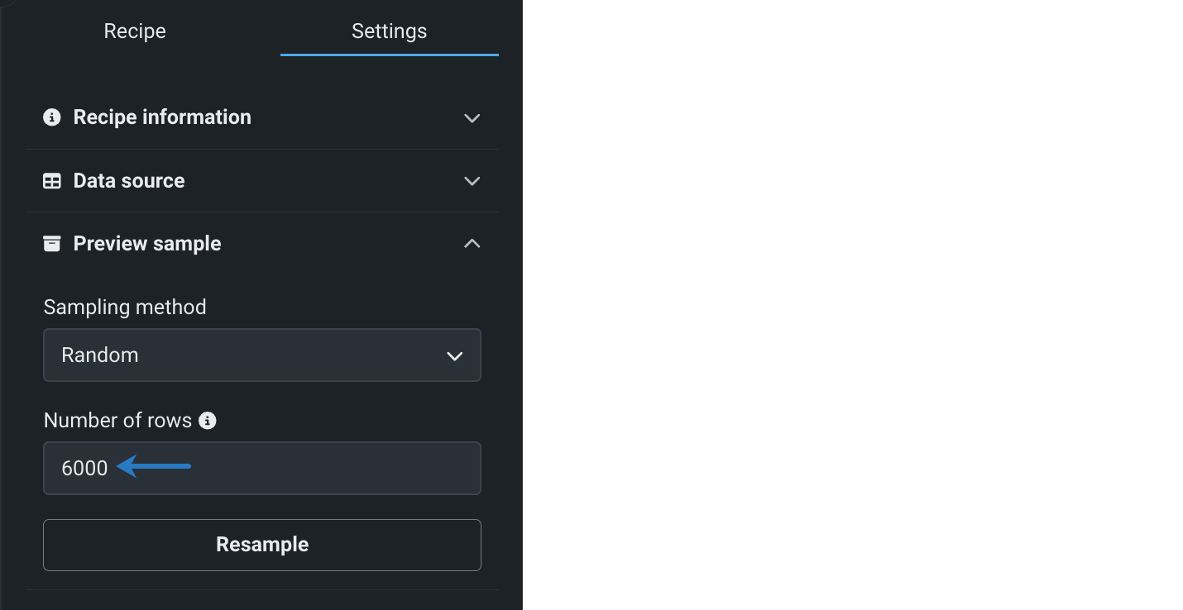Open the Recipe information section heading
This screenshot has width=1183, height=610.
(x=162, y=117)
